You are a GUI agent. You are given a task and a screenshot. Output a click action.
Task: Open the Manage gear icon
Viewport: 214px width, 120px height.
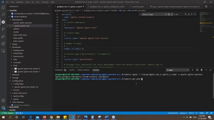(3, 108)
